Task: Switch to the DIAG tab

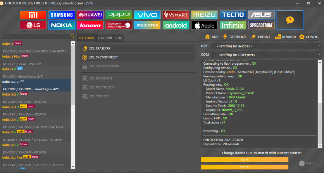Action: click(x=119, y=38)
